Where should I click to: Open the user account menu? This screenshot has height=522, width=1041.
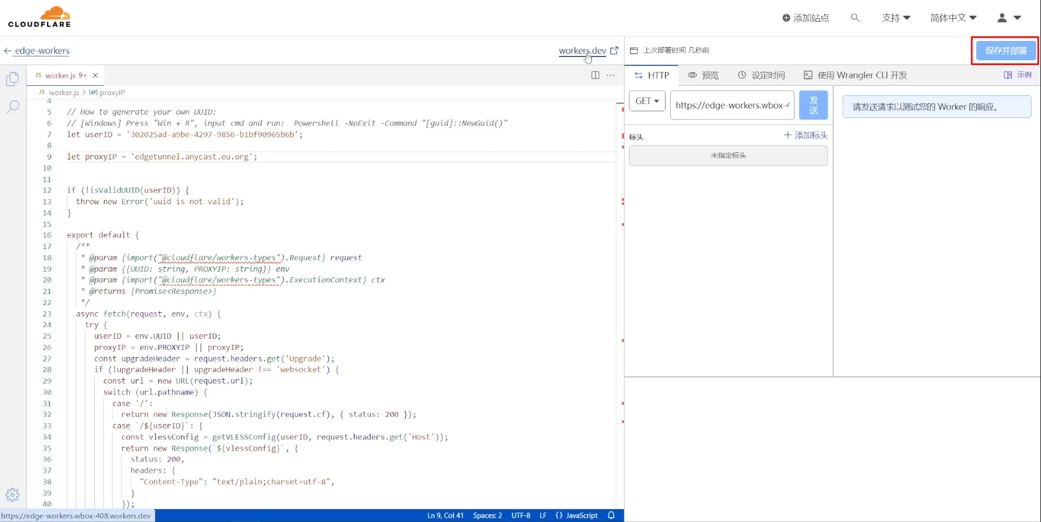click(x=1009, y=18)
